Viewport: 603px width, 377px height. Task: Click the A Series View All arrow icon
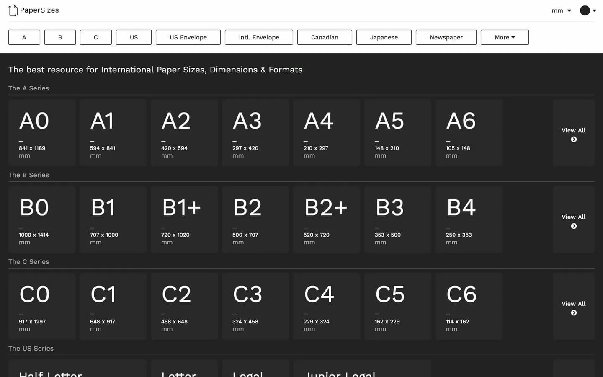point(574,139)
